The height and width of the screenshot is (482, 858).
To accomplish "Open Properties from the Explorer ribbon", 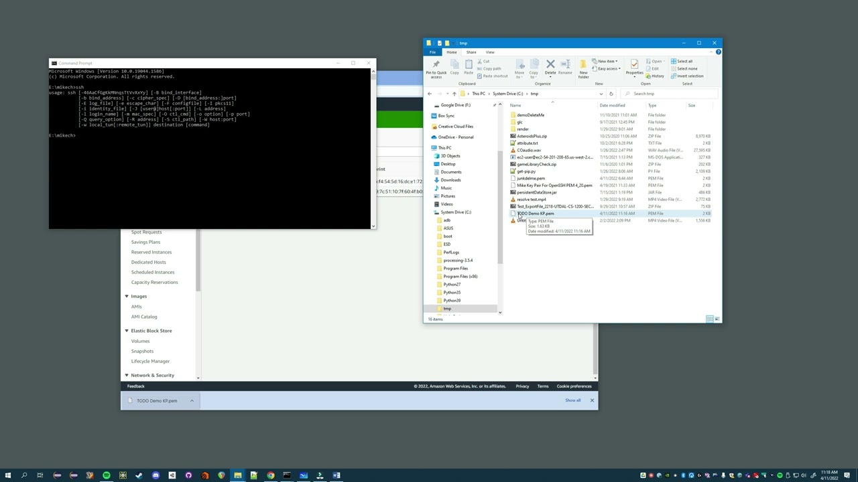I will 634,68.
